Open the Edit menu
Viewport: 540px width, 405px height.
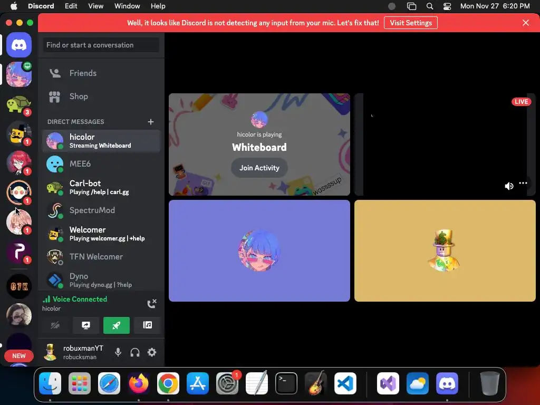[71, 6]
